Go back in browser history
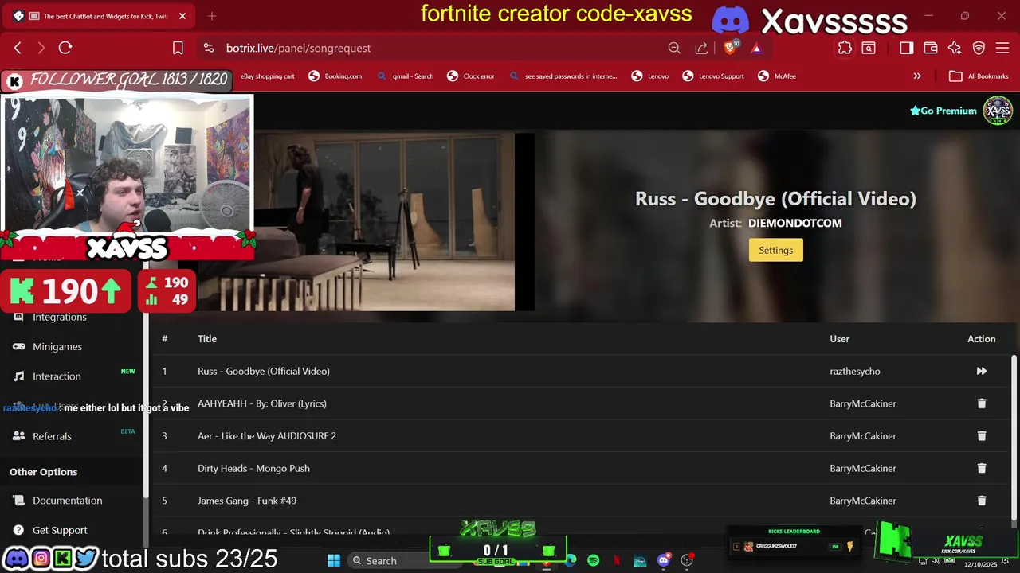1020x573 pixels. coord(18,48)
